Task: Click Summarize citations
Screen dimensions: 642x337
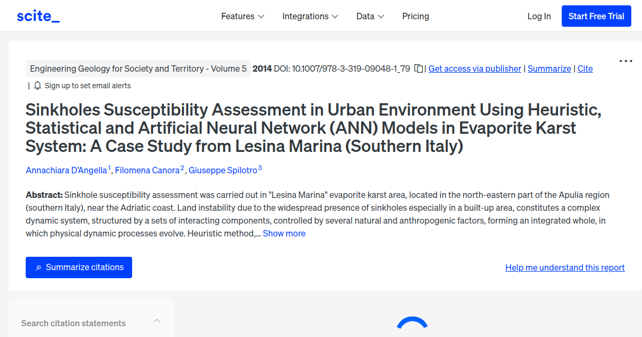Action: (79, 267)
